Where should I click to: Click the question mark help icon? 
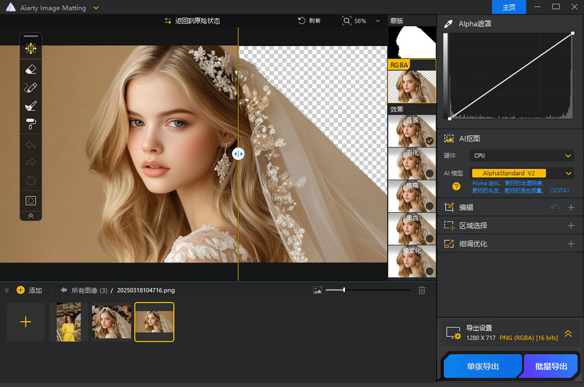point(456,186)
